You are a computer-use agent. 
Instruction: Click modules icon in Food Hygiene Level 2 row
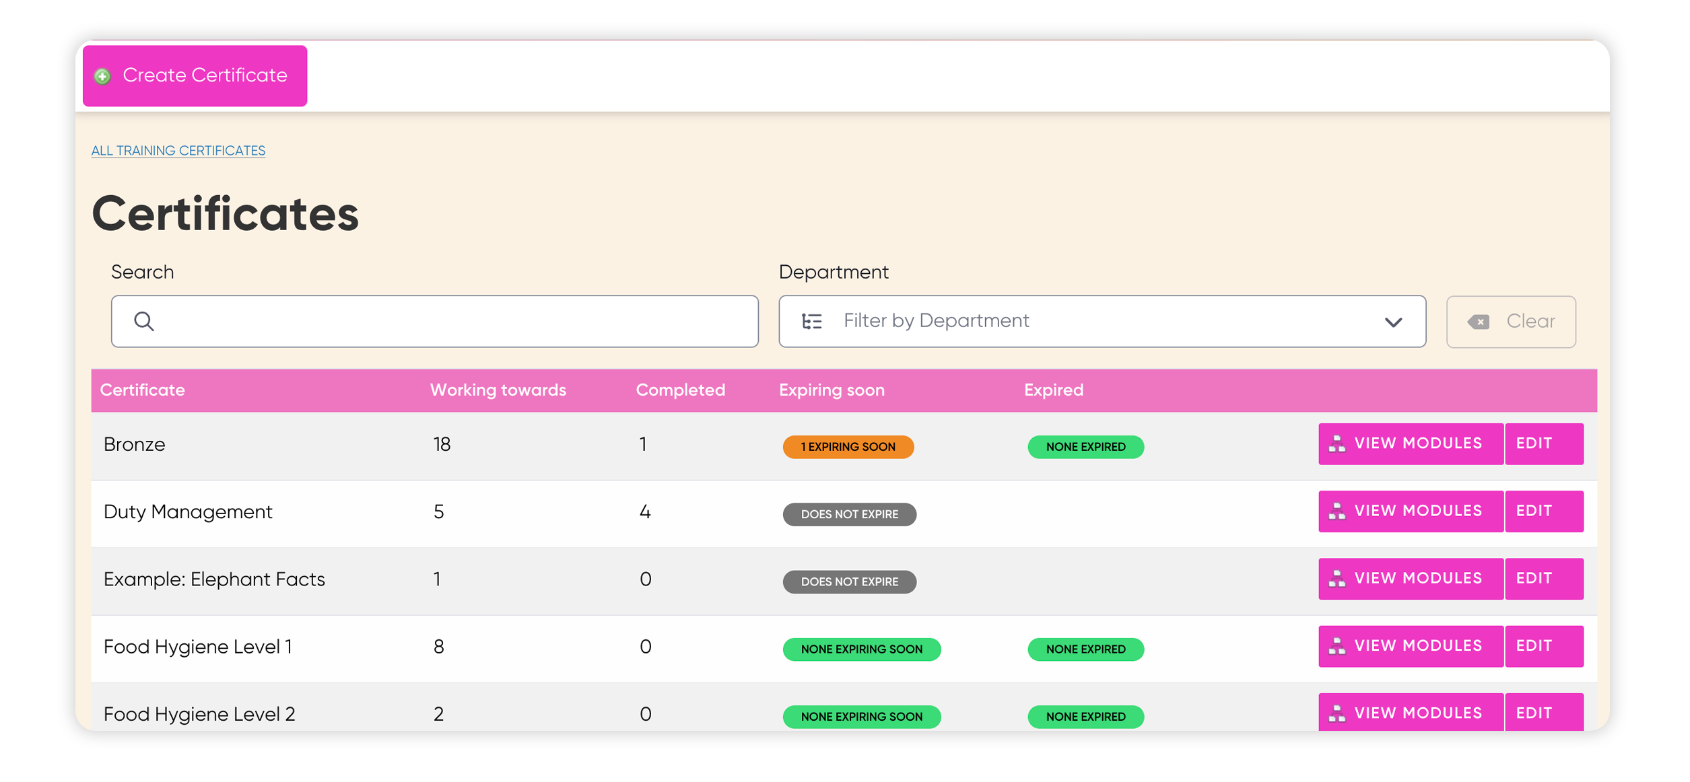1337,713
